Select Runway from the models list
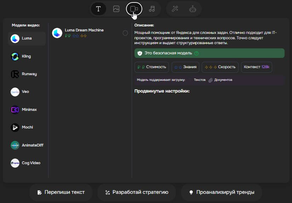Screen dimensions: 292x203 tap(27, 74)
